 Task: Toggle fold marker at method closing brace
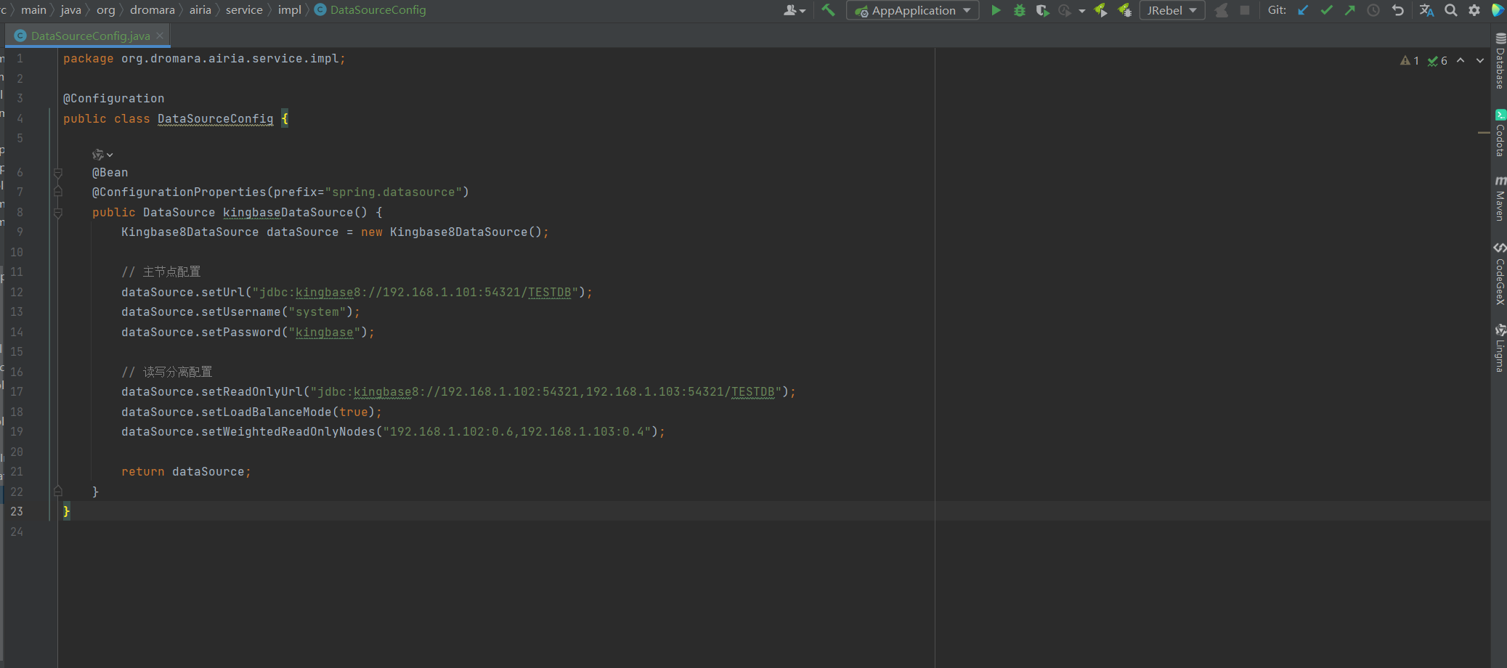58,492
